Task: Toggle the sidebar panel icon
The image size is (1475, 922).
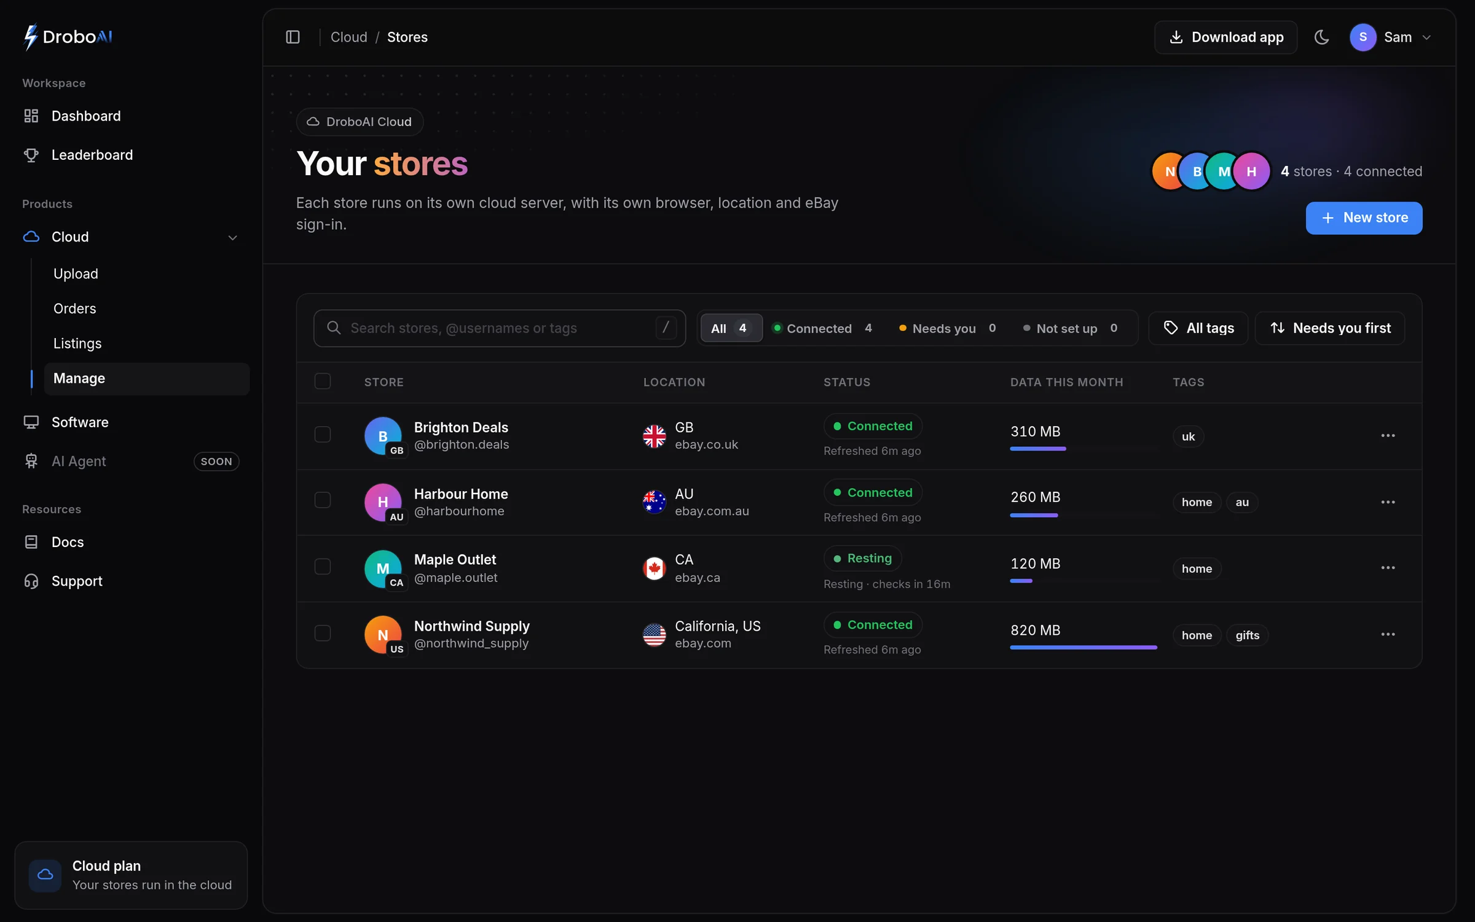Action: point(293,37)
